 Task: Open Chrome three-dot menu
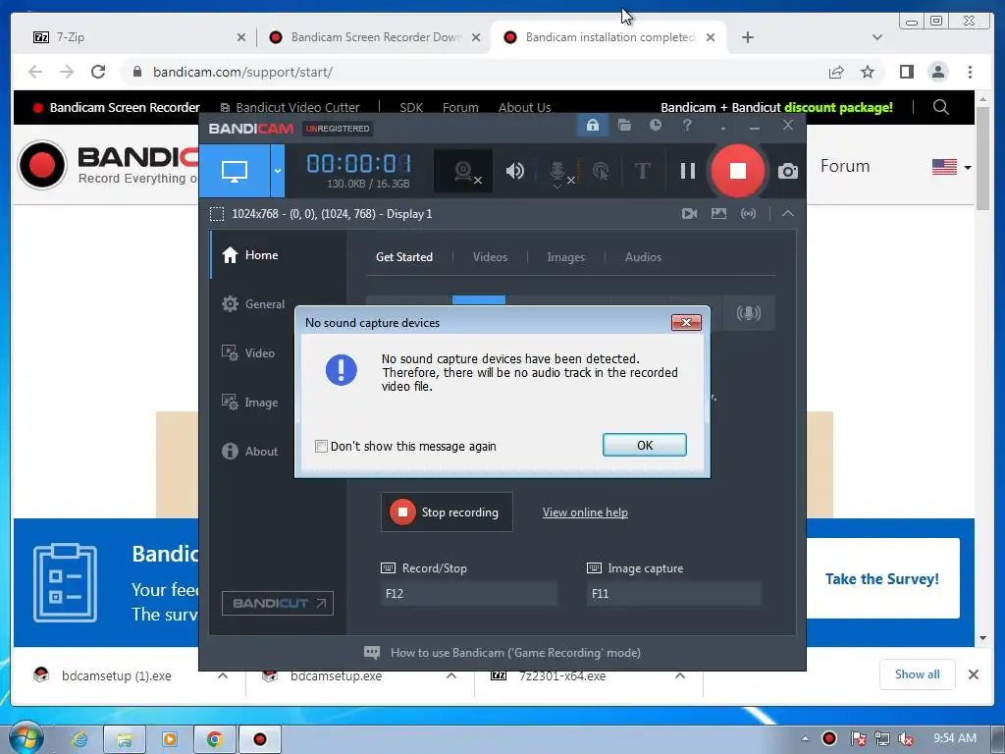pyautogui.click(x=970, y=72)
